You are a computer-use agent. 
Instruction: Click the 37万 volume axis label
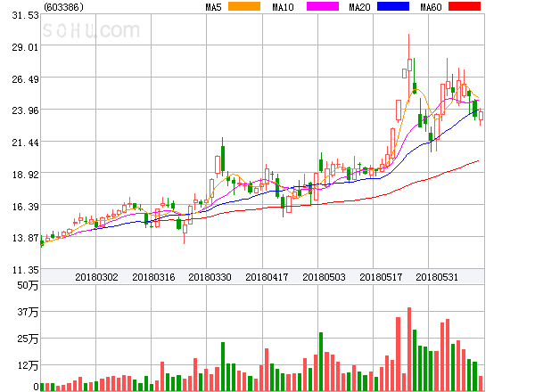(x=28, y=312)
